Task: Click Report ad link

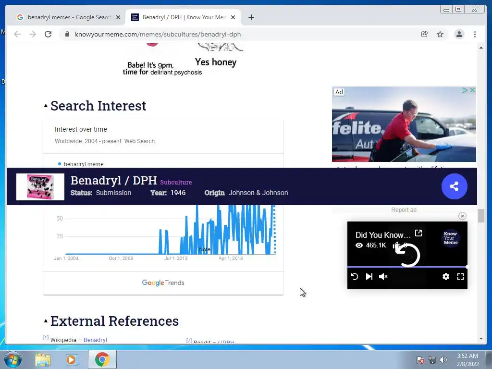Action: [x=404, y=210]
